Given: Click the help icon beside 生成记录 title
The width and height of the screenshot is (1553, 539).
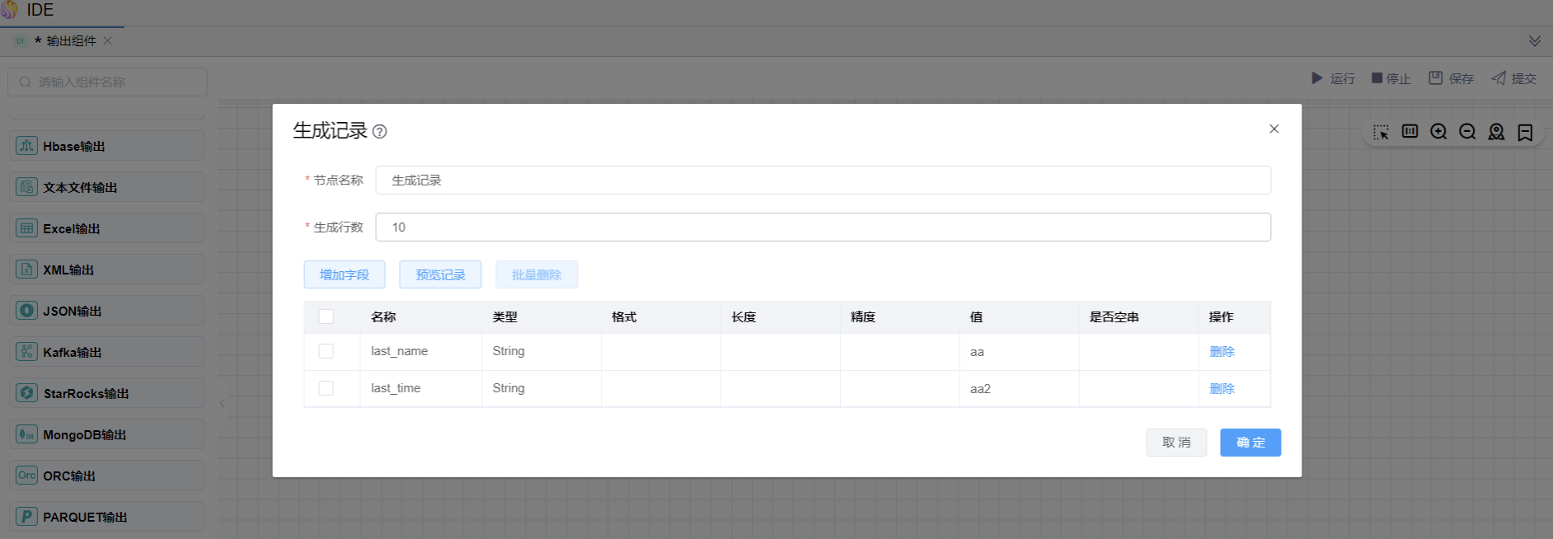Looking at the screenshot, I should click(x=379, y=132).
